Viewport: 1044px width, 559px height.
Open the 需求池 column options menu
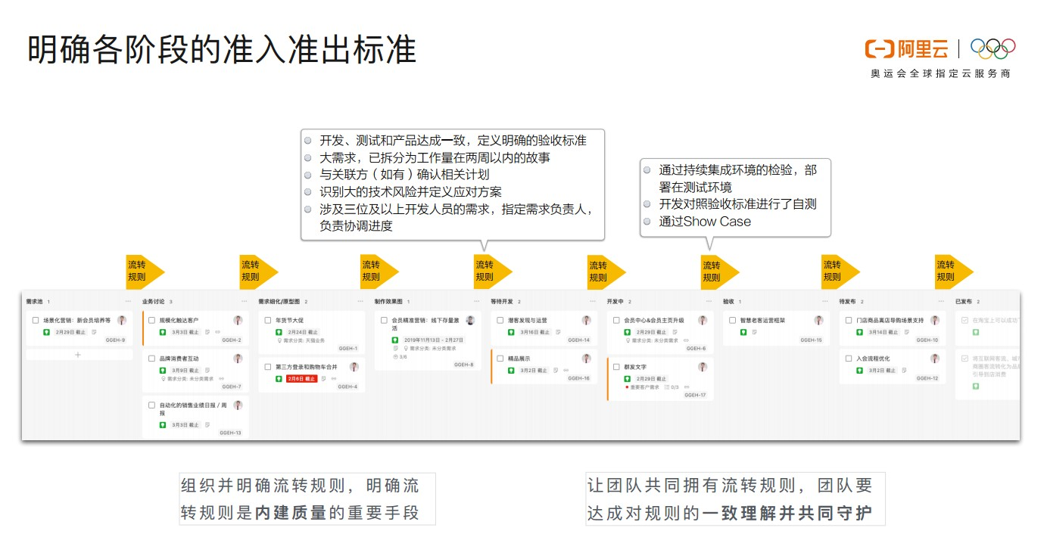coord(128,301)
